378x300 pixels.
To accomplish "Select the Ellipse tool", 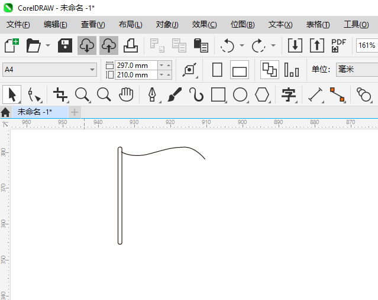I will [x=240, y=94].
